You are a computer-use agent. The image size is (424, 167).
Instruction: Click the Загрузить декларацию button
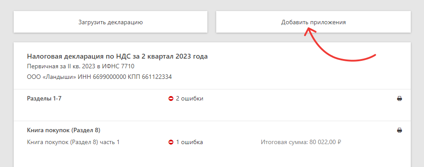[110, 22]
